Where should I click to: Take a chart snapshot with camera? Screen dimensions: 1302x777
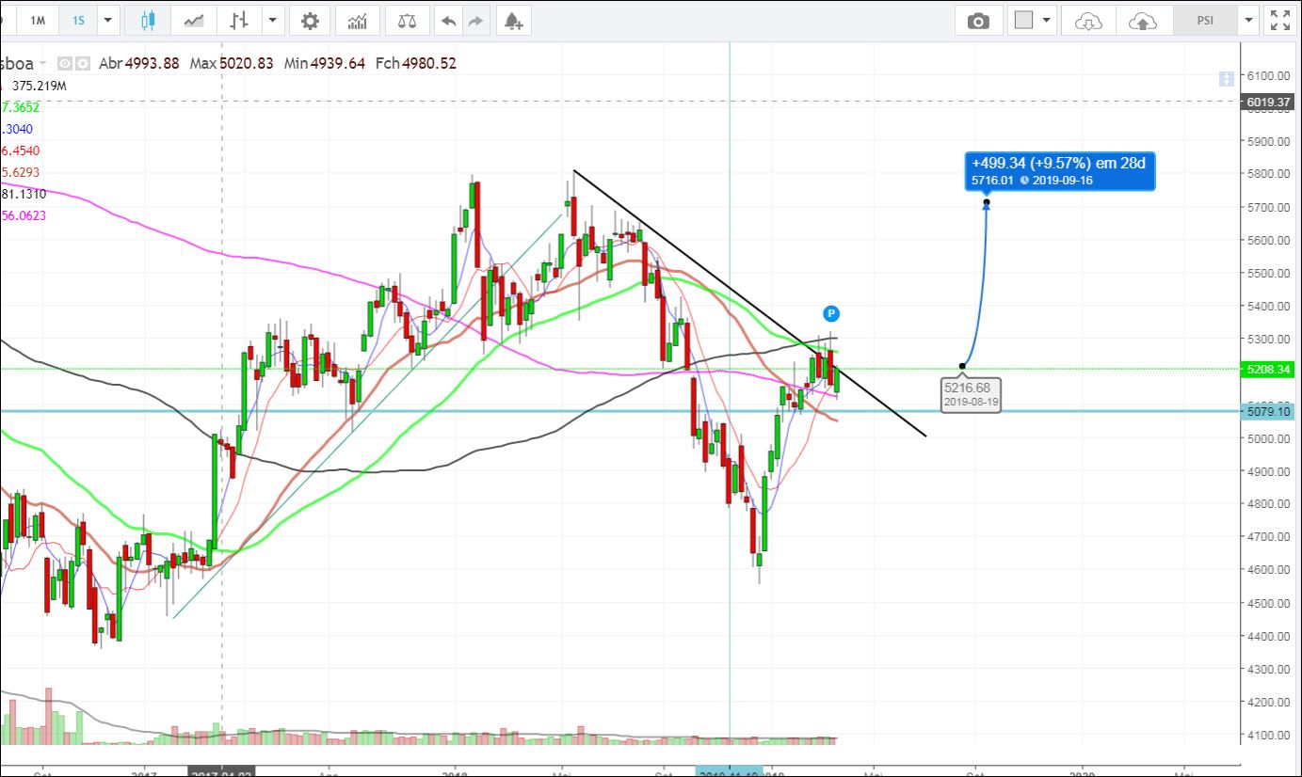pyautogui.click(x=978, y=20)
